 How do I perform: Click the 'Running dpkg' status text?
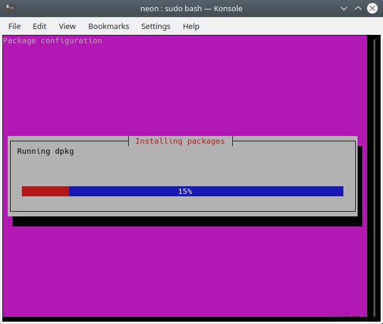click(x=46, y=151)
